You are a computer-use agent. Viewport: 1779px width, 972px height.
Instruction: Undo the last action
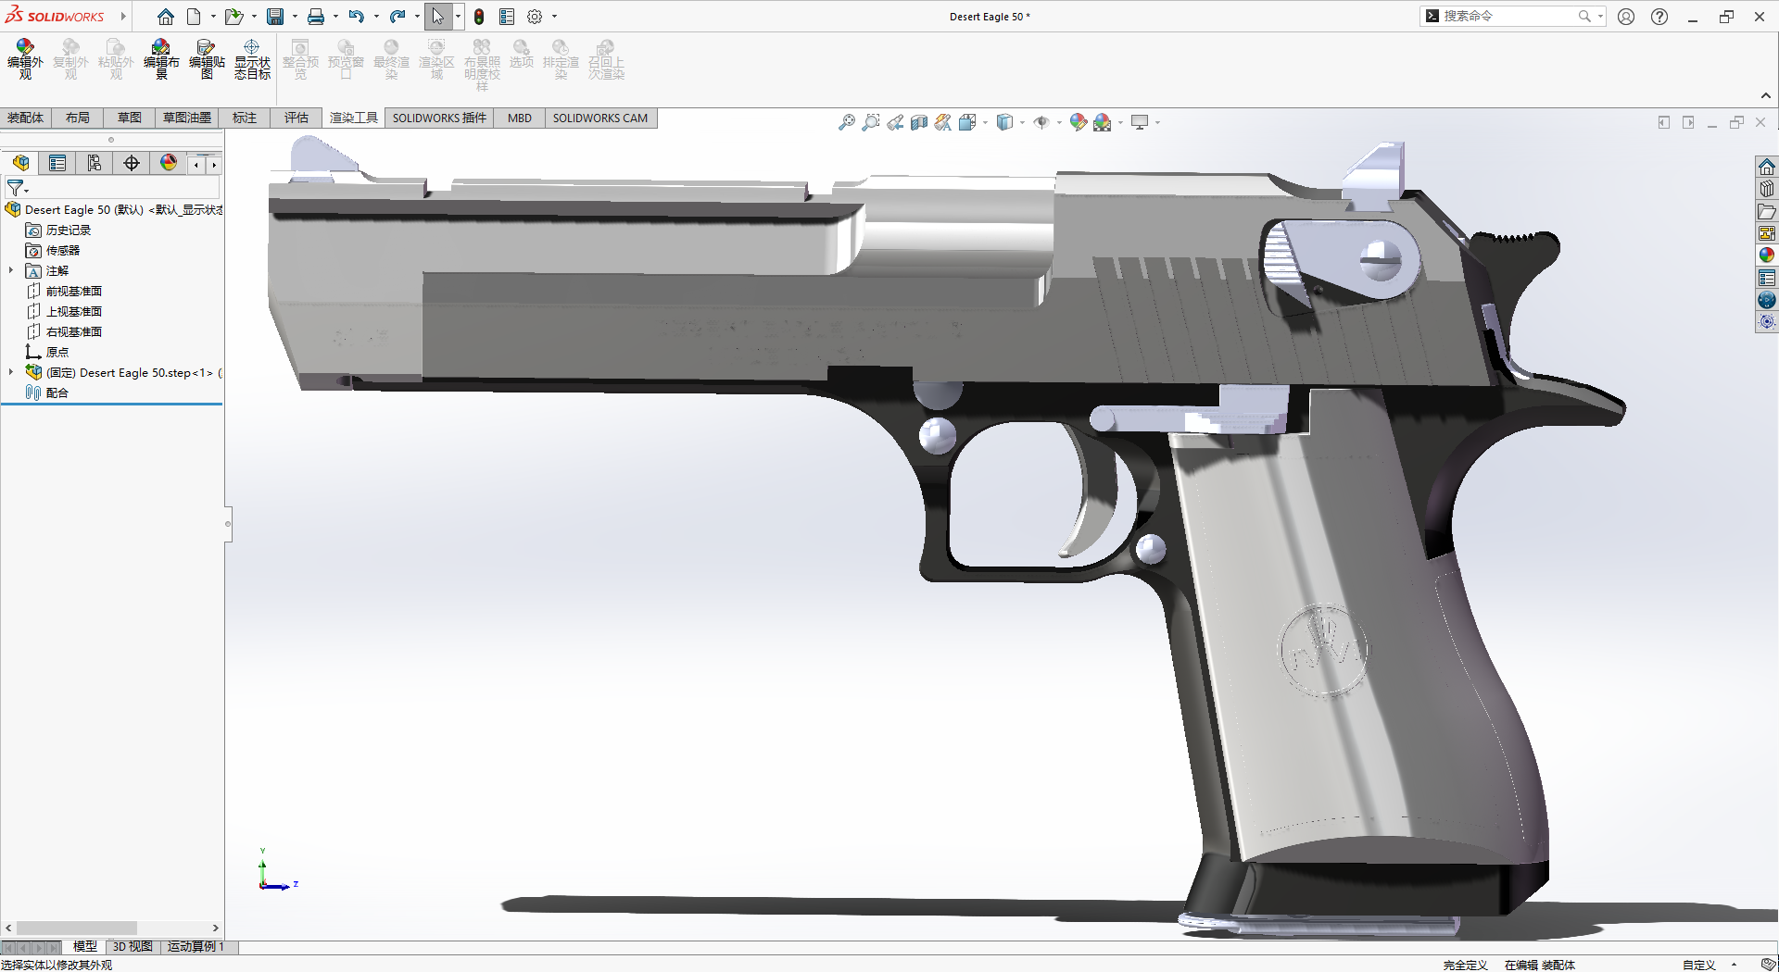point(356,17)
